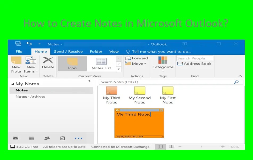Select Icon view in the Current View gallery
The width and height of the screenshot is (253, 160).
point(72,63)
